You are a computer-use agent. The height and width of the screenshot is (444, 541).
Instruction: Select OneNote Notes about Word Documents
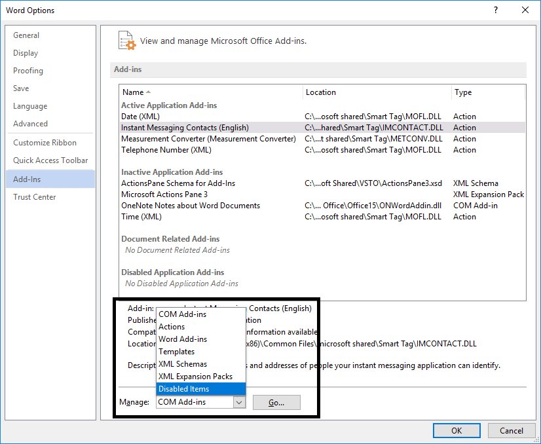[x=191, y=206]
